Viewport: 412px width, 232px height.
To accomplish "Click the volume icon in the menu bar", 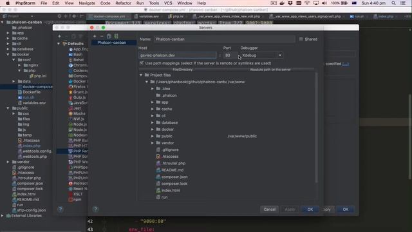I will click(x=324, y=3).
